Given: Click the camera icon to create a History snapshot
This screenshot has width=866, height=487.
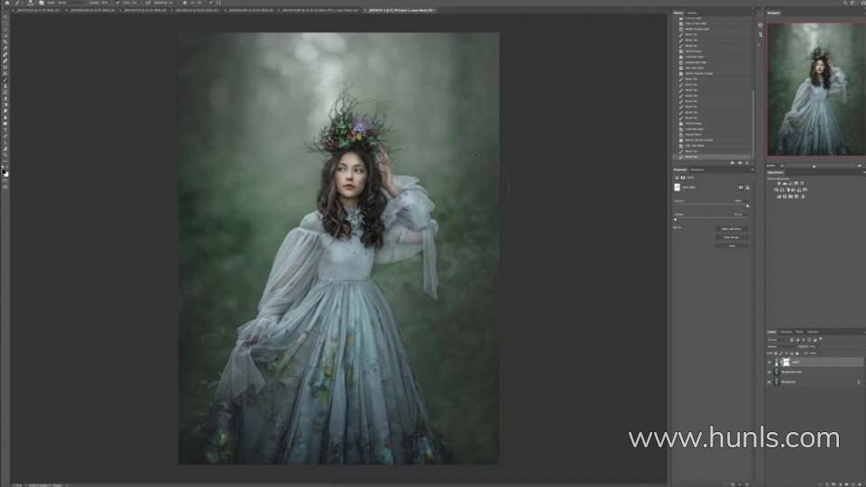Looking at the screenshot, I should (x=739, y=161).
